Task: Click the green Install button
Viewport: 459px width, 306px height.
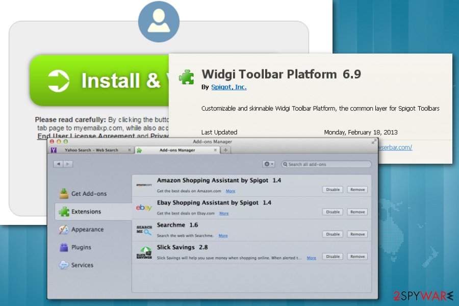Action: pyautogui.click(x=99, y=81)
